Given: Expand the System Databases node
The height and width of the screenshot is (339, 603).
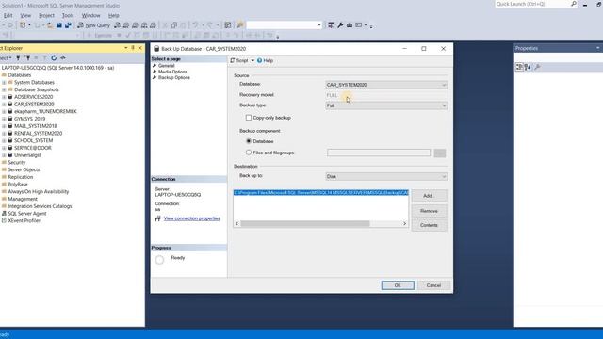Looking at the screenshot, I should [4, 82].
